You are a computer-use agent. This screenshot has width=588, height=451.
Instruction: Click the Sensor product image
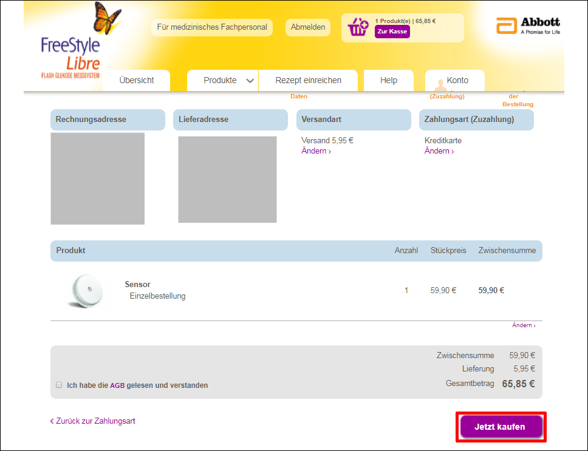coord(87,291)
